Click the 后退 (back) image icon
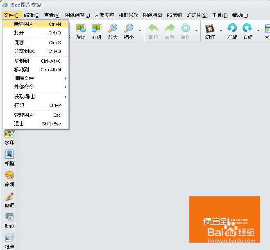 click(x=81, y=28)
